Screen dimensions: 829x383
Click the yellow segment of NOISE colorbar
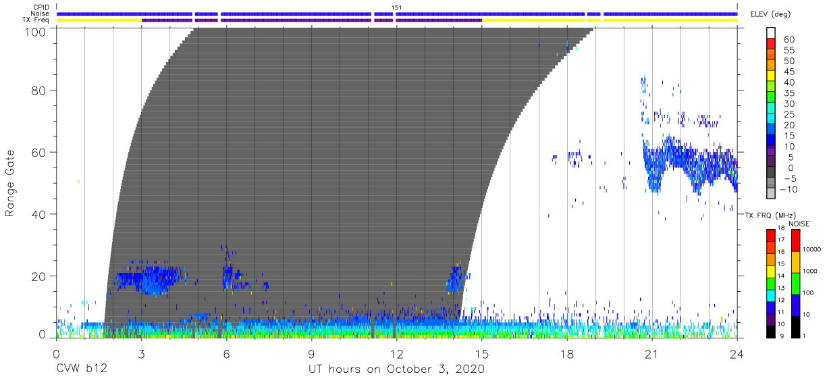click(796, 261)
